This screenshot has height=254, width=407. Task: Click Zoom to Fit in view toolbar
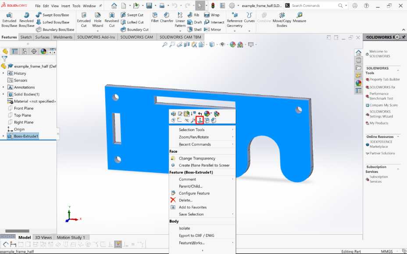coord(165,45)
